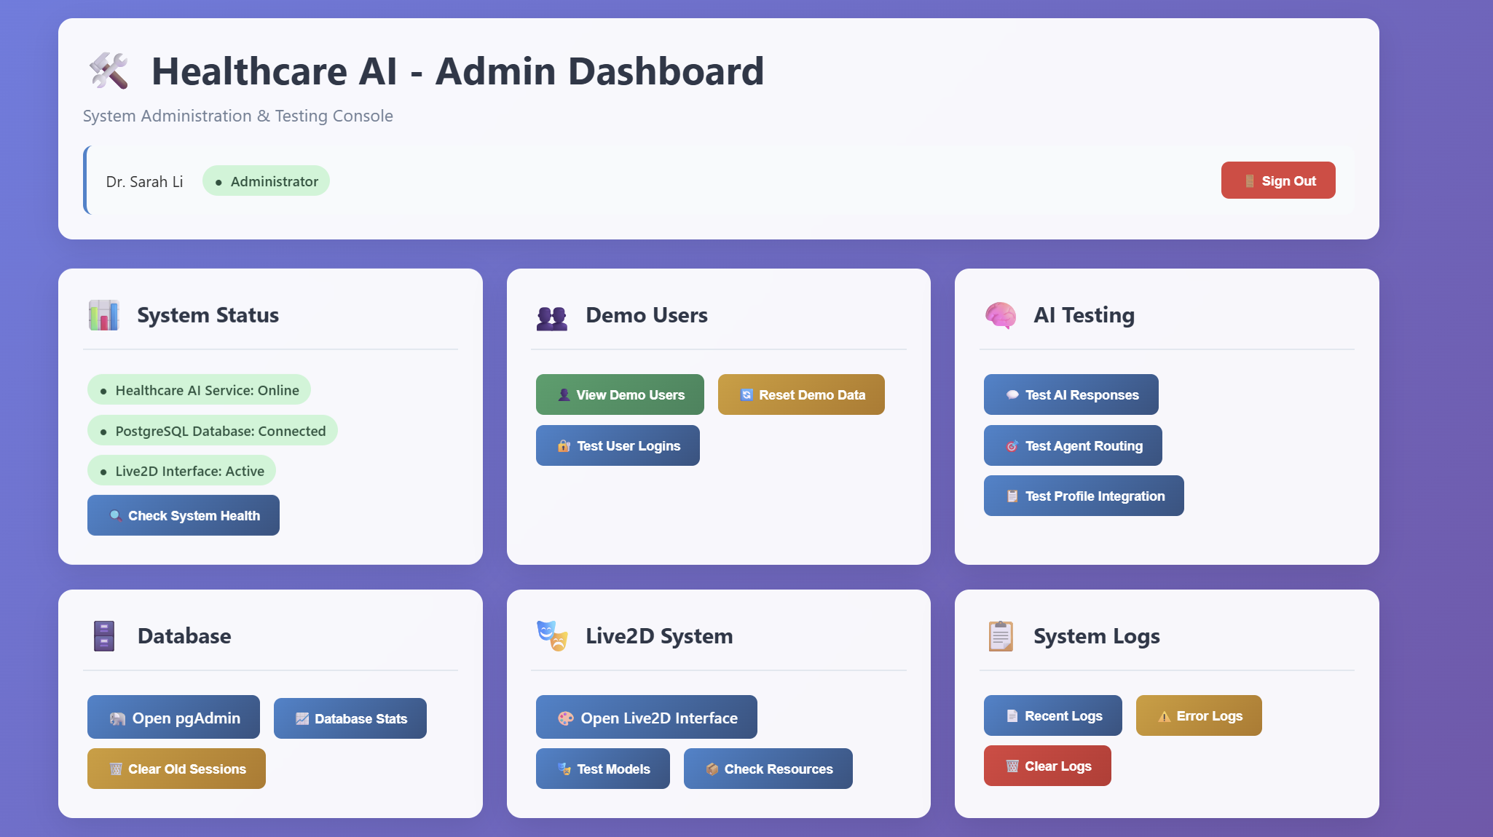
Task: Click Reset Demo Data button
Action: pyautogui.click(x=801, y=394)
